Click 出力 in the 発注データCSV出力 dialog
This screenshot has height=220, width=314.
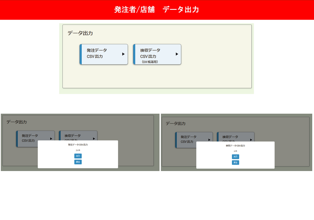[78, 156]
